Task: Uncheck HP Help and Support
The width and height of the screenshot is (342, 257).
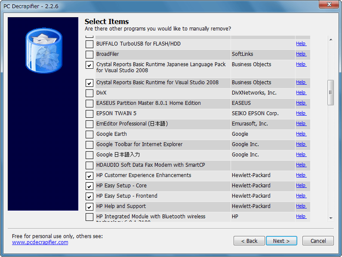Action: 89,207
